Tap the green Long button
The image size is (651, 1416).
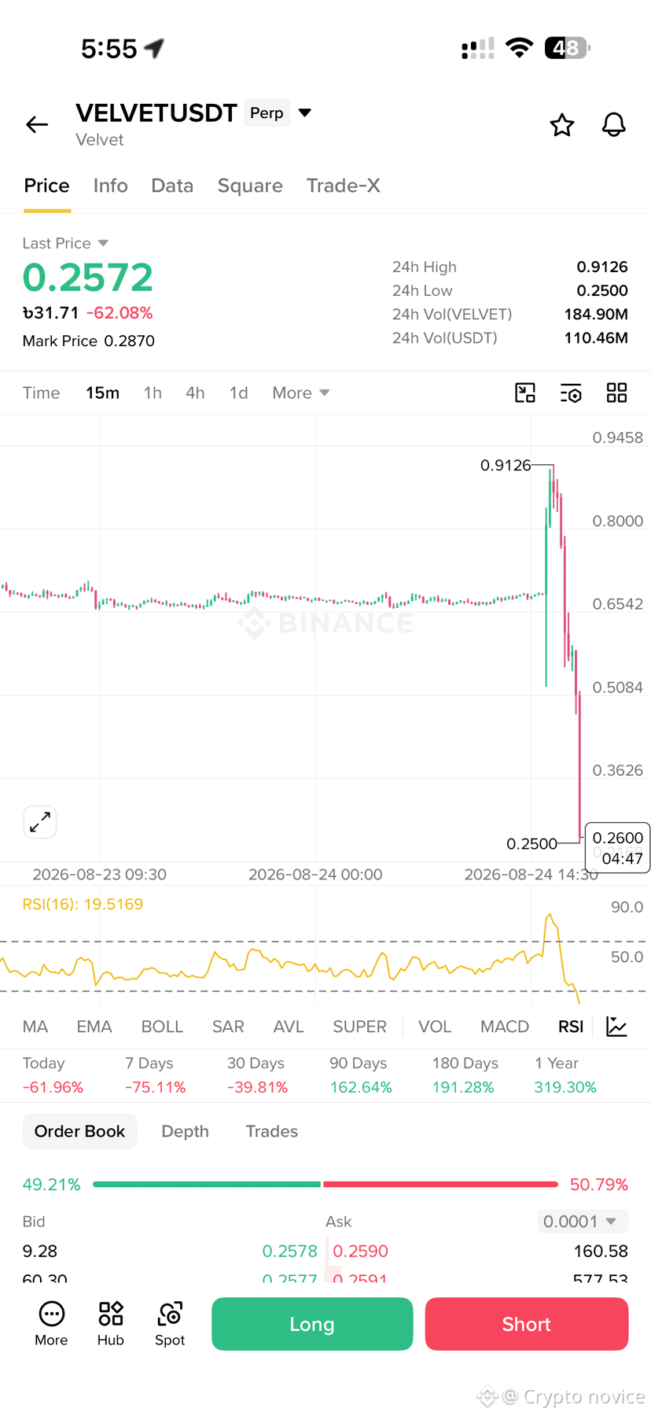tap(312, 1324)
